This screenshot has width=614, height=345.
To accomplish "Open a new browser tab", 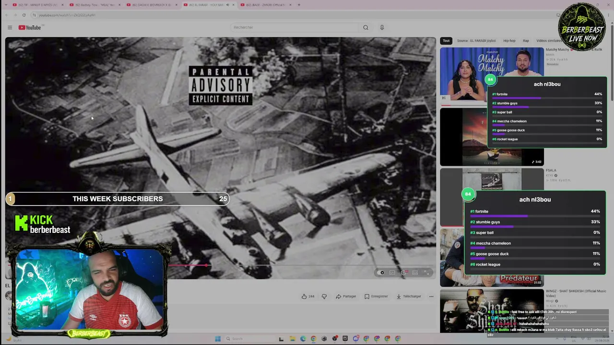I will click(299, 5).
